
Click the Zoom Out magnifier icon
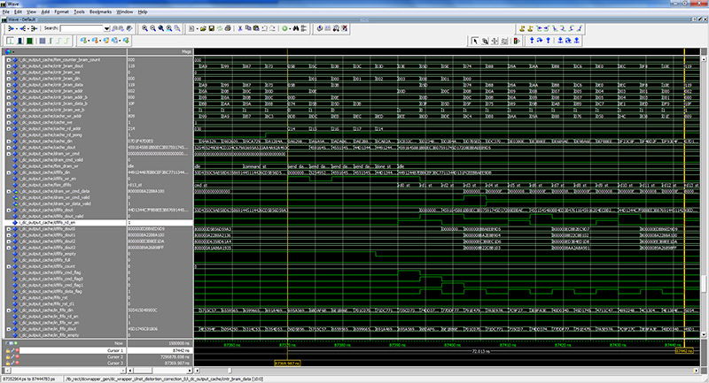tap(153, 28)
